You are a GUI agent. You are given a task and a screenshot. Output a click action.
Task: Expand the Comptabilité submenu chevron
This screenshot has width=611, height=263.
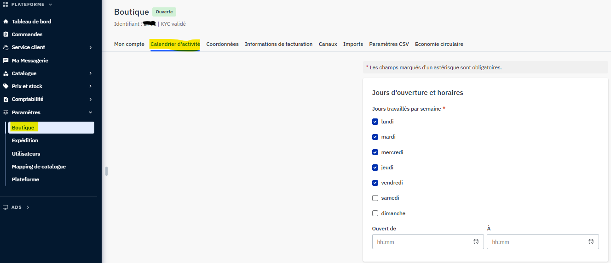click(90, 99)
